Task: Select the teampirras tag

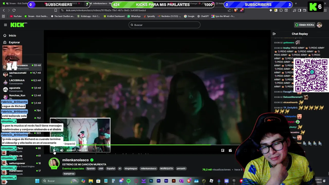Action: point(69,174)
